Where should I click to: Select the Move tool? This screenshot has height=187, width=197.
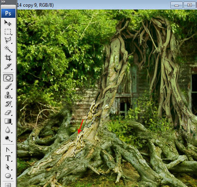pyautogui.click(x=8, y=23)
